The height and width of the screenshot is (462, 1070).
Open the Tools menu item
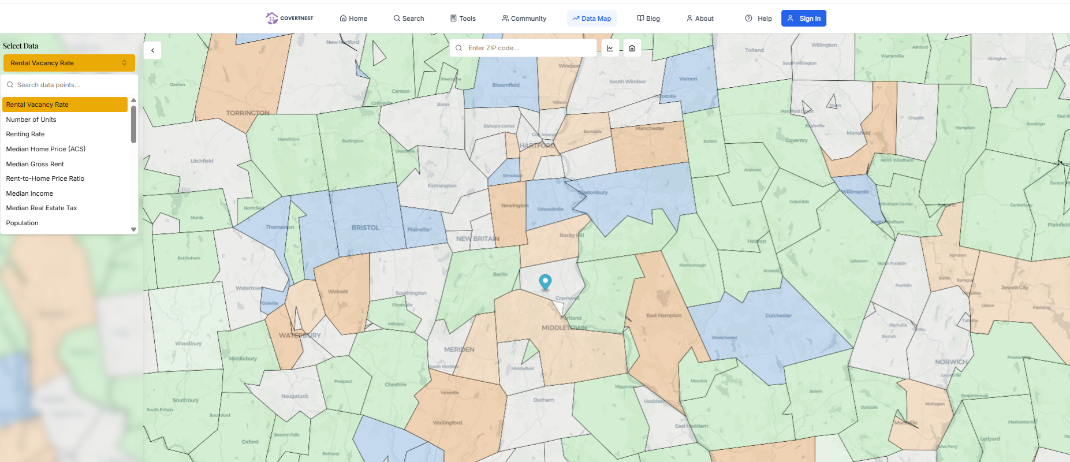[463, 18]
